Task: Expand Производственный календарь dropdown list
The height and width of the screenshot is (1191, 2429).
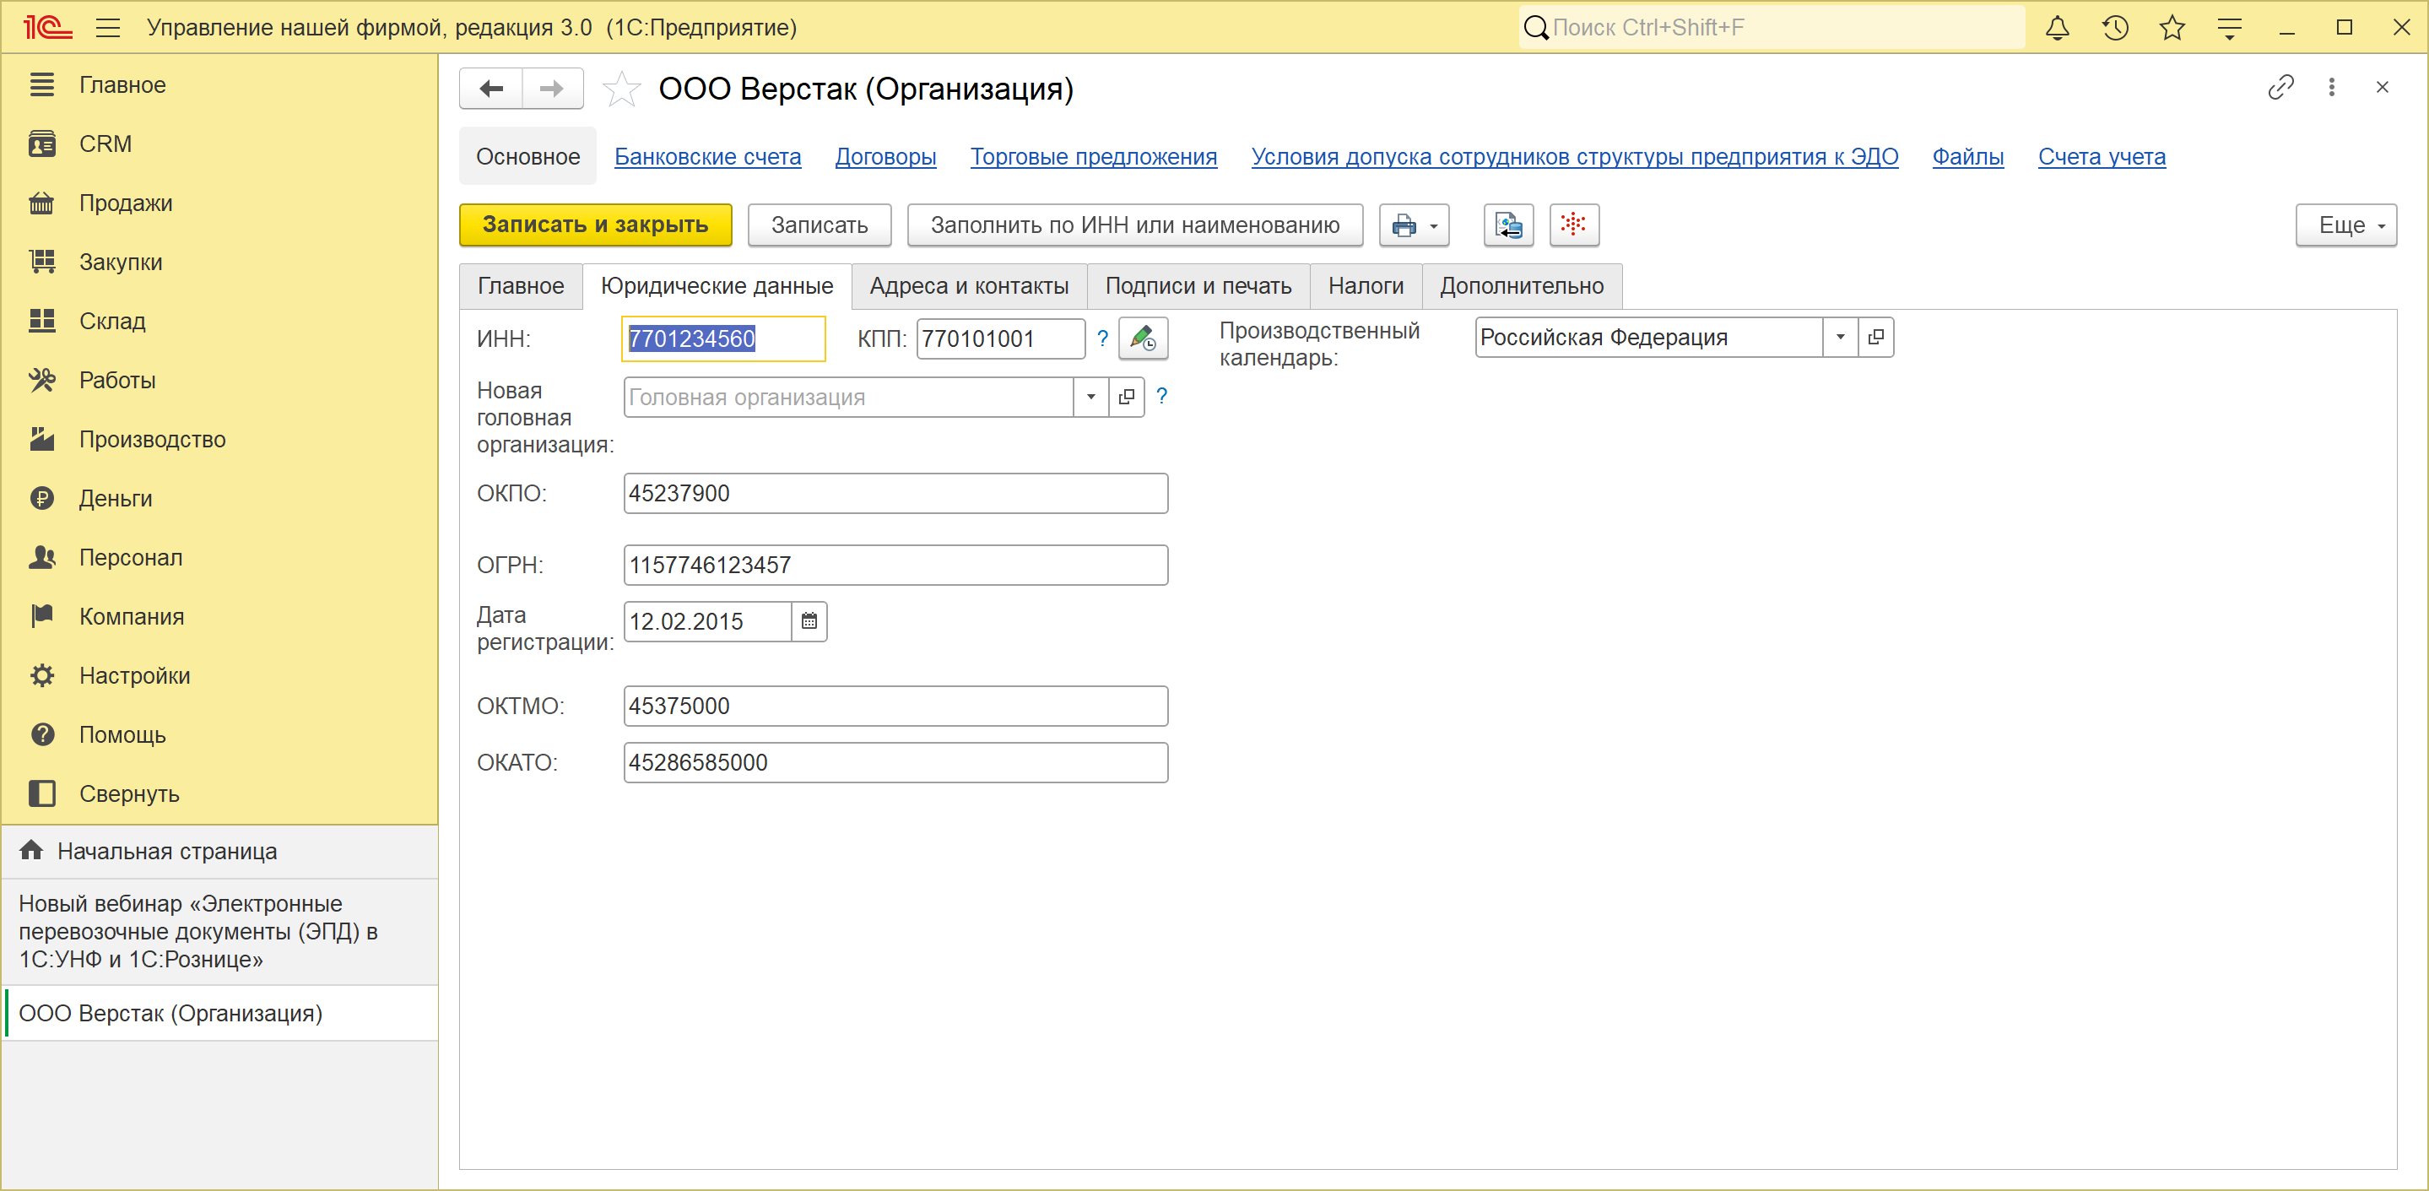Action: [x=1840, y=337]
